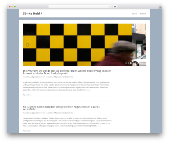Open a new browser tab with plus
Image resolution: width=169 pixels, height=143 pixels.
pos(160,7)
